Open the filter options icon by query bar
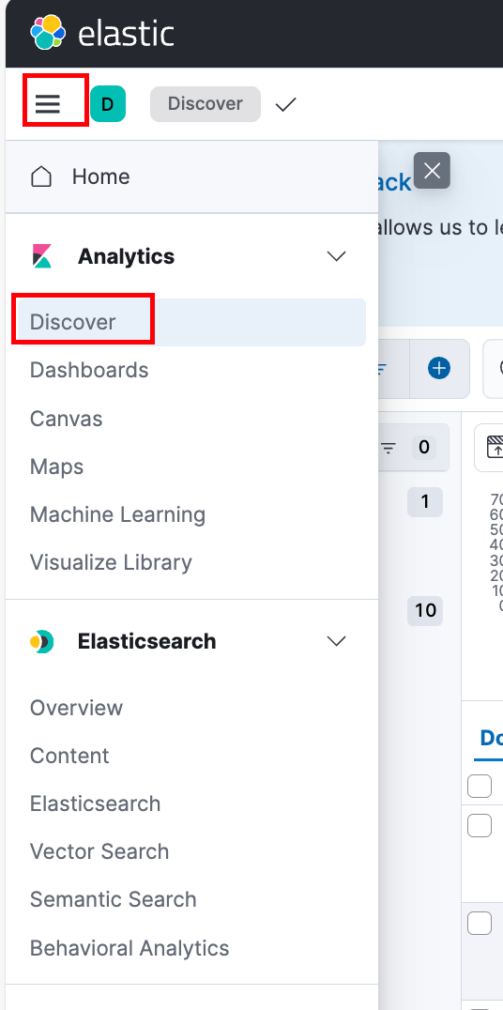This screenshot has height=1010, width=503. [x=381, y=369]
